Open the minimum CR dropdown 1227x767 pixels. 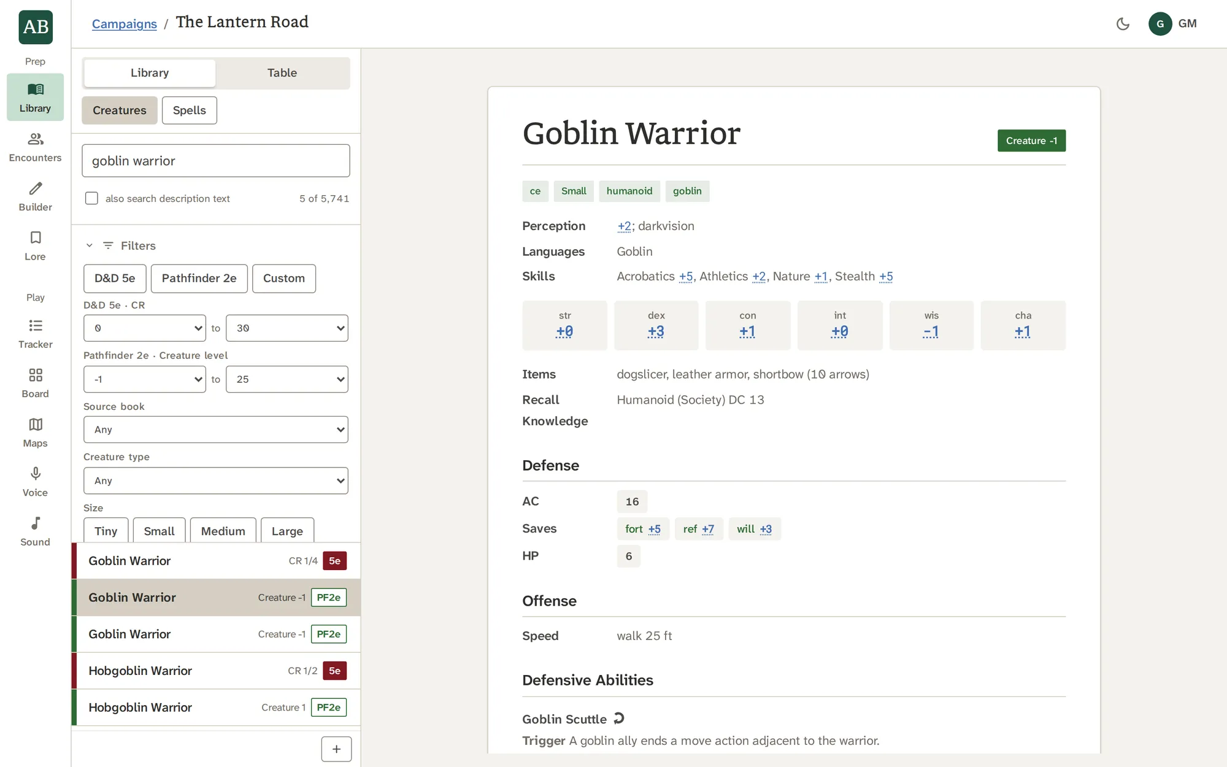click(x=145, y=328)
